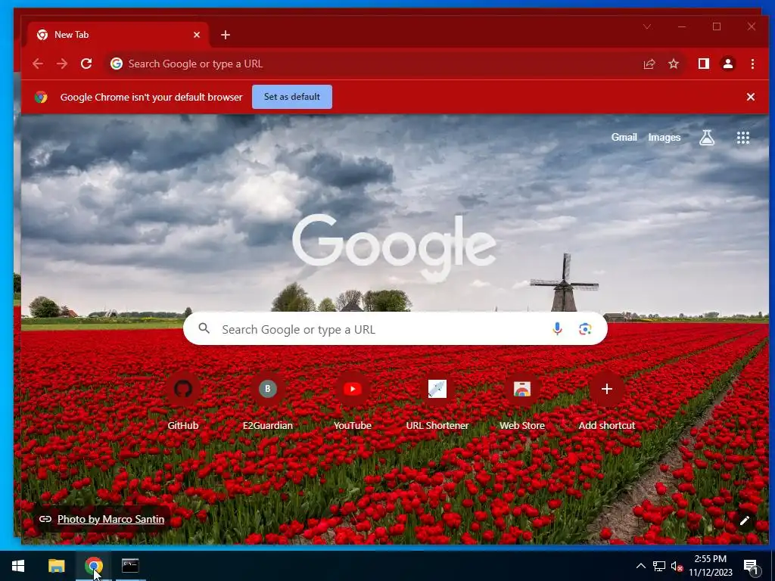Select the New Tab tab
Image resolution: width=775 pixels, height=581 pixels.
[118, 35]
